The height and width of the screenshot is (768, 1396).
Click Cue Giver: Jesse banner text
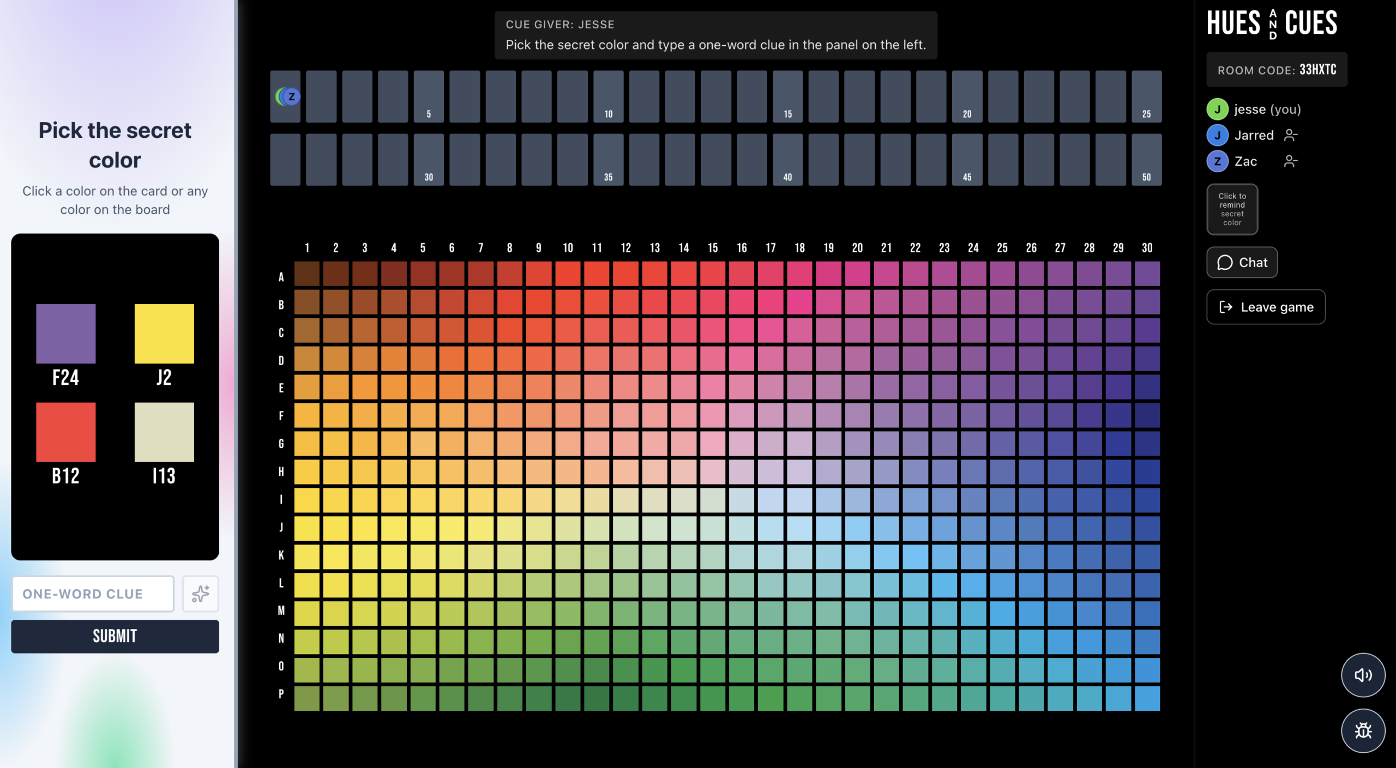click(x=560, y=25)
